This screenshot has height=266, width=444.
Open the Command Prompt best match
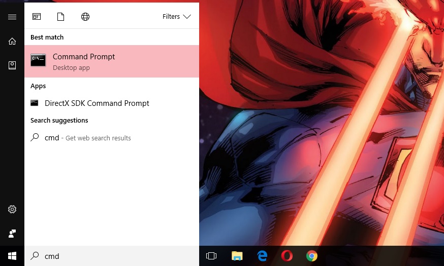click(x=112, y=61)
